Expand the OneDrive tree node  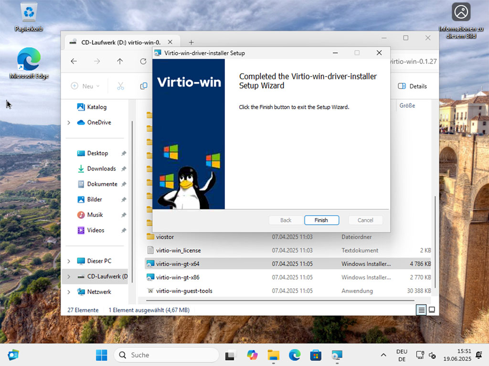click(x=69, y=122)
